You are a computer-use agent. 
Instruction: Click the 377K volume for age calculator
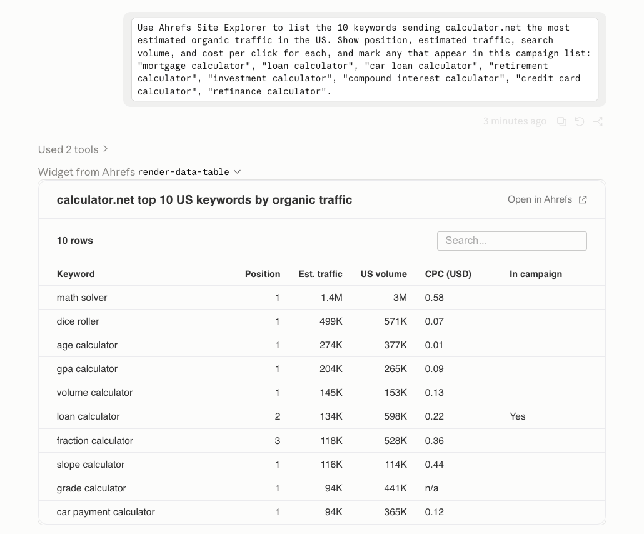[x=396, y=345]
